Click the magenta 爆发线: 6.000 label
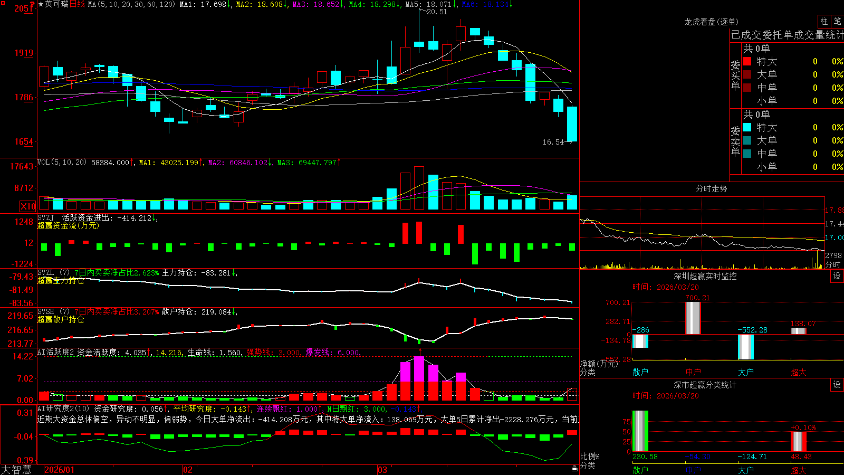This screenshot has height=475, width=844. tap(333, 353)
